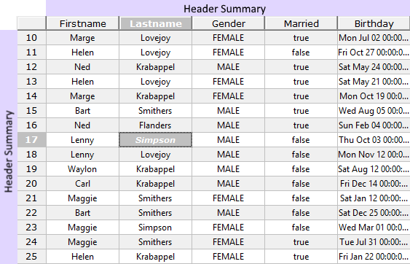This screenshot has width=410, height=264.
Task: Click the vertical Header Summary side bar
Action: click(9, 147)
